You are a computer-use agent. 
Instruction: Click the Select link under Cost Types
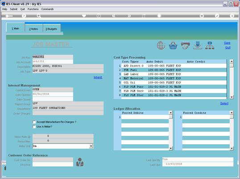[x=224, y=104]
